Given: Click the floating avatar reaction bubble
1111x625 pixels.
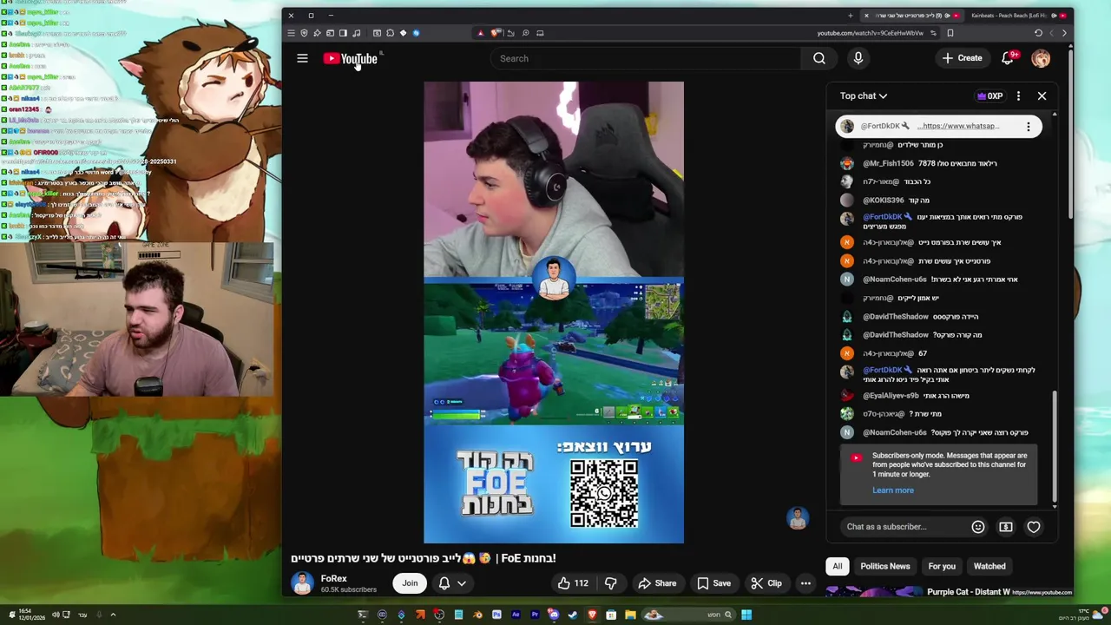Looking at the screenshot, I should point(798,518).
